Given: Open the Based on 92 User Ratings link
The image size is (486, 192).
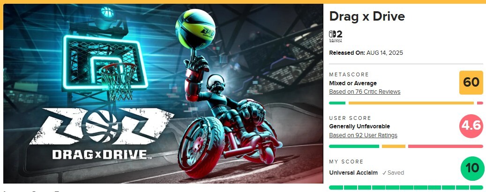Looking at the screenshot, I should coord(363,135).
